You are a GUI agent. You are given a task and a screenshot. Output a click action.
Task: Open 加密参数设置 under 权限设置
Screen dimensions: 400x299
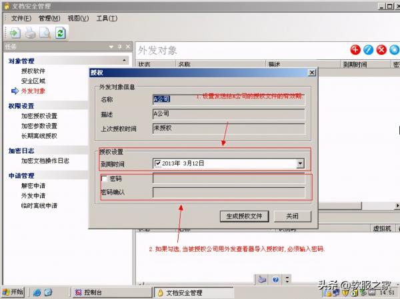click(x=39, y=126)
